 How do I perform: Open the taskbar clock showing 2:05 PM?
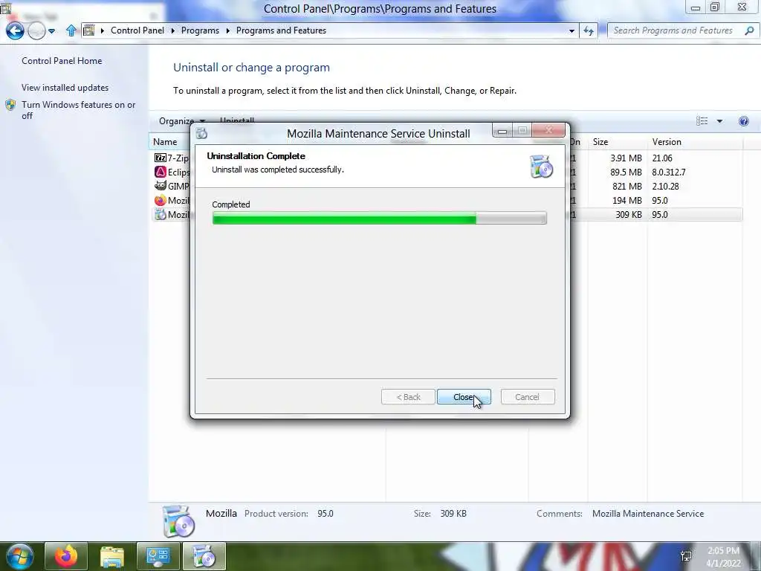723,557
